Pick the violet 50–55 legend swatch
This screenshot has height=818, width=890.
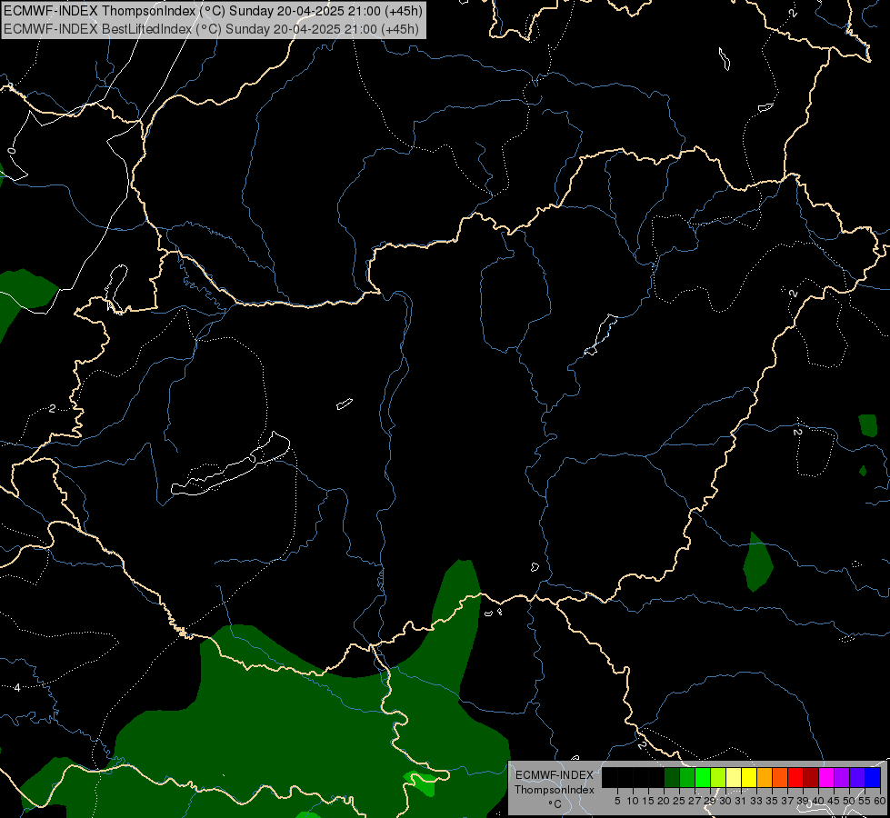point(857,777)
